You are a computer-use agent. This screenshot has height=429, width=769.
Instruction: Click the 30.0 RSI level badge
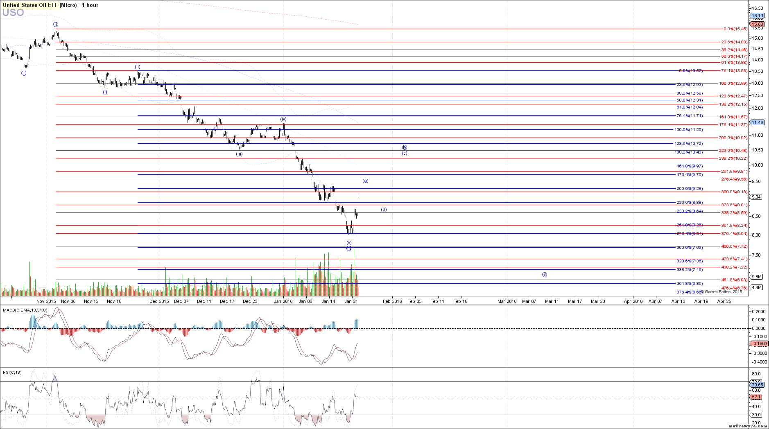coord(756,415)
